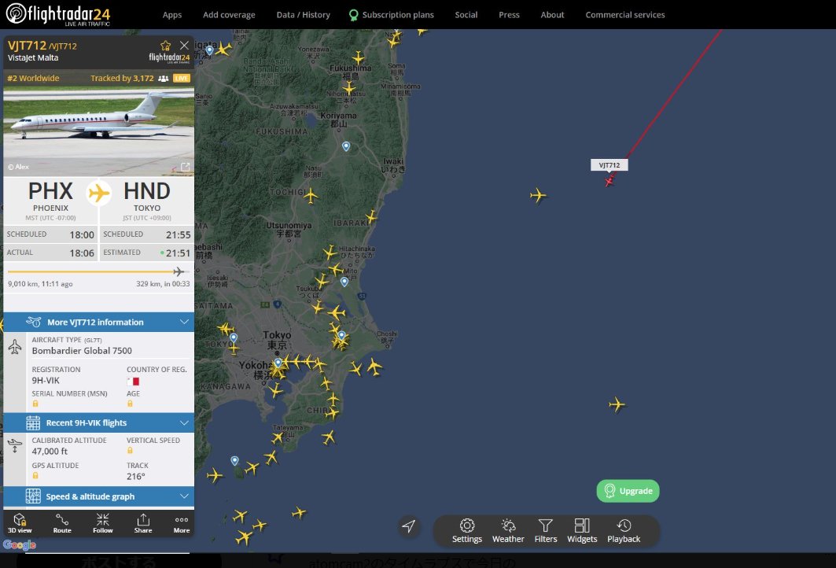Show the flight Route on map

point(62,523)
